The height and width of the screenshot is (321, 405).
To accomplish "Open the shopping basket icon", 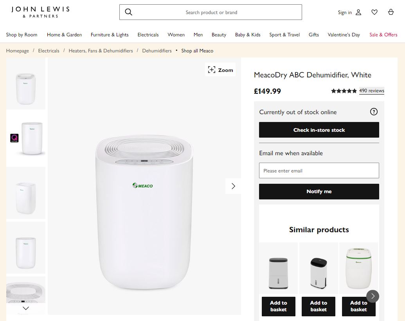I will pyautogui.click(x=391, y=12).
